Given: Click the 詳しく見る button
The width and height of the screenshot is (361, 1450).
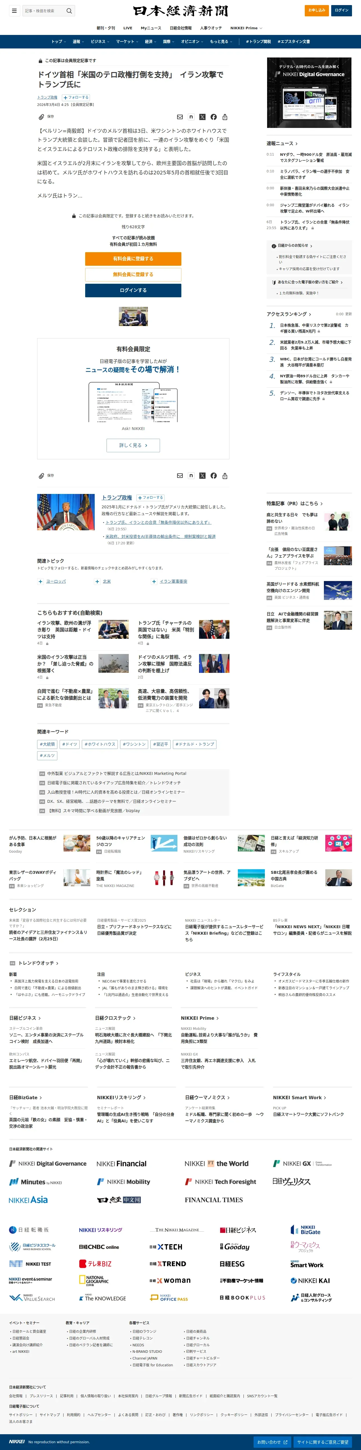Looking at the screenshot, I should click(133, 445).
